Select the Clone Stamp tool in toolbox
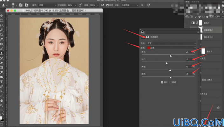224x127 pixels. tap(2, 53)
